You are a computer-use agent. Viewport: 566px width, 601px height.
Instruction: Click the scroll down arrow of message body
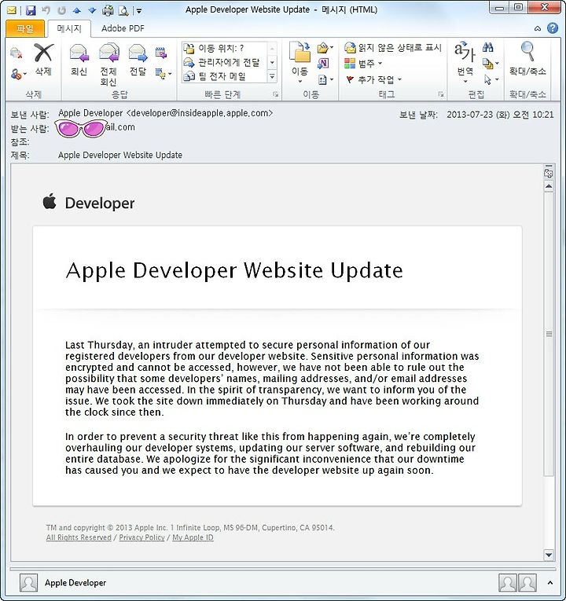pos(549,555)
